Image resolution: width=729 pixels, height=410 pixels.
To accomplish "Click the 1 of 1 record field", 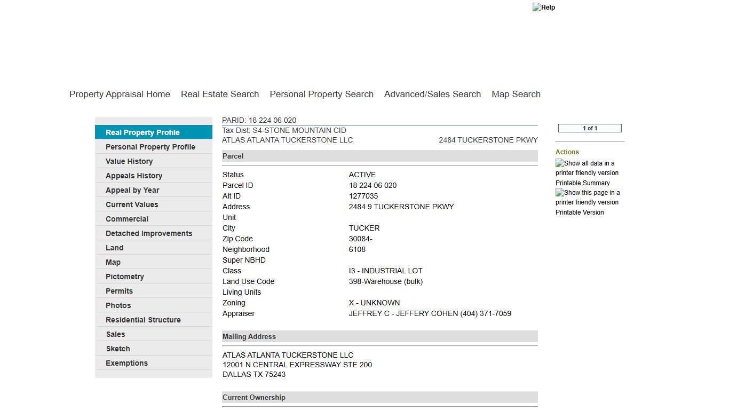I will click(x=590, y=128).
